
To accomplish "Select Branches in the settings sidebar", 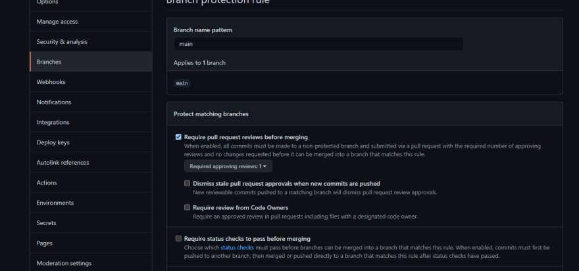I will 91,62.
